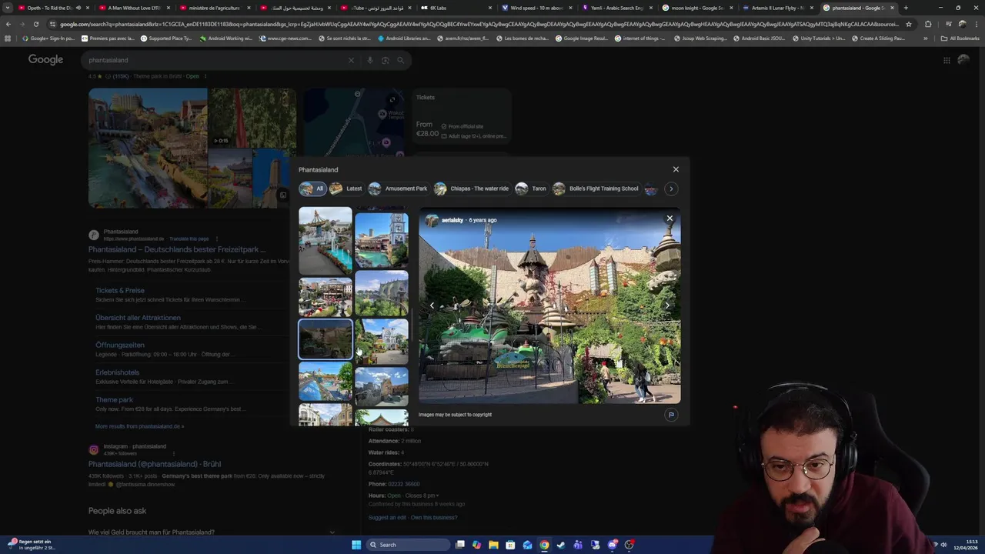Open Google account profile avatar

coord(963,60)
